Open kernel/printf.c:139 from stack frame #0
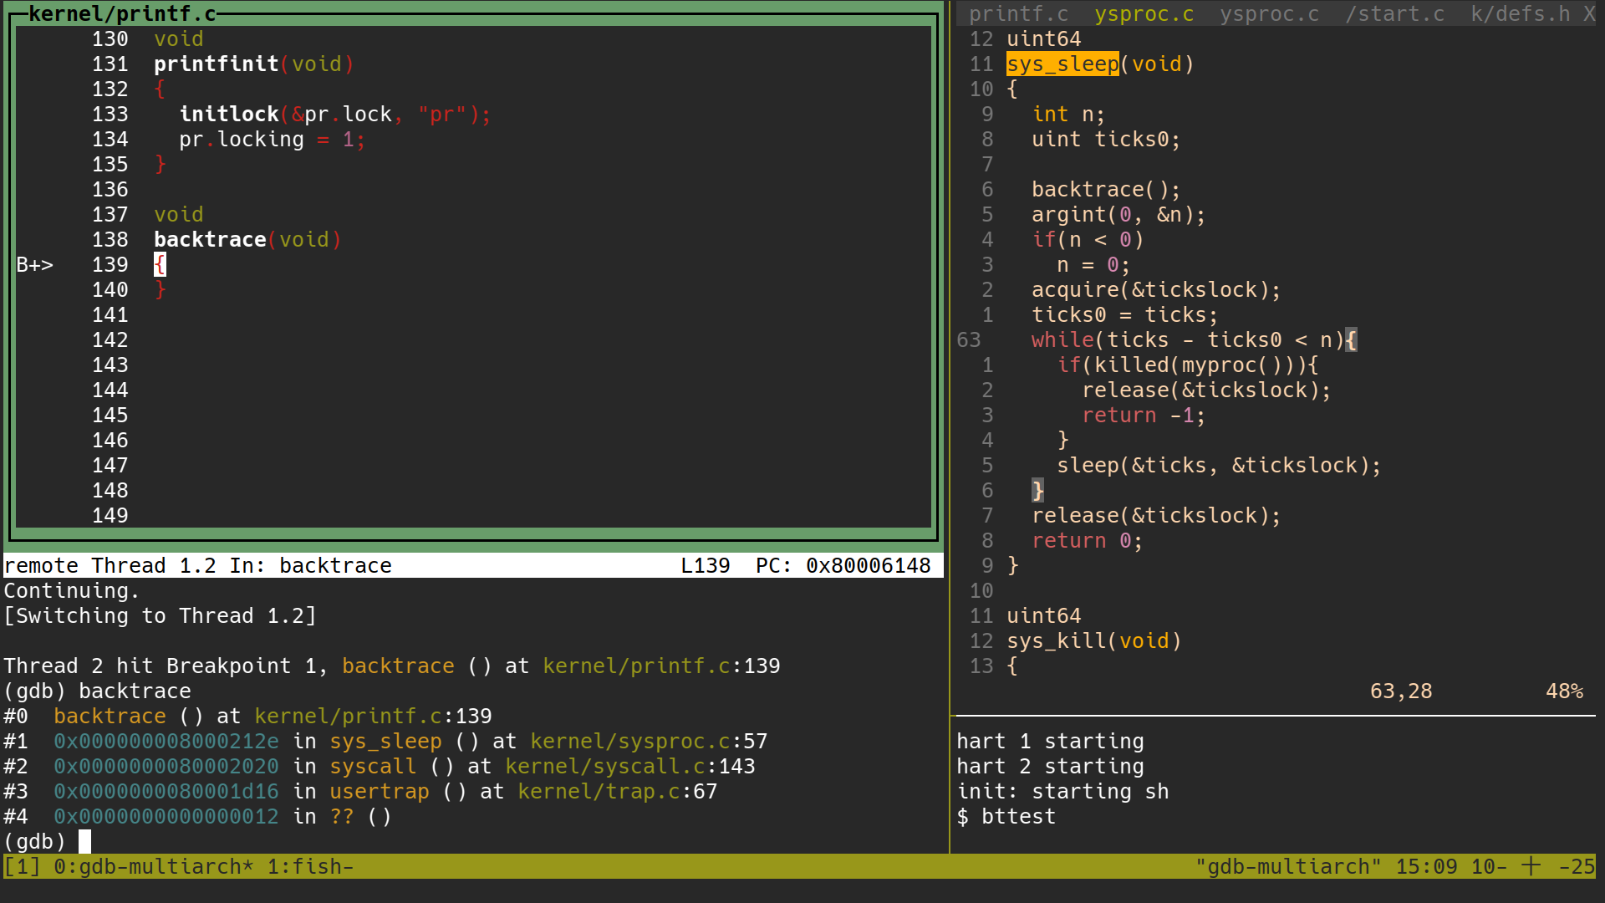The width and height of the screenshot is (1605, 903). tap(372, 716)
